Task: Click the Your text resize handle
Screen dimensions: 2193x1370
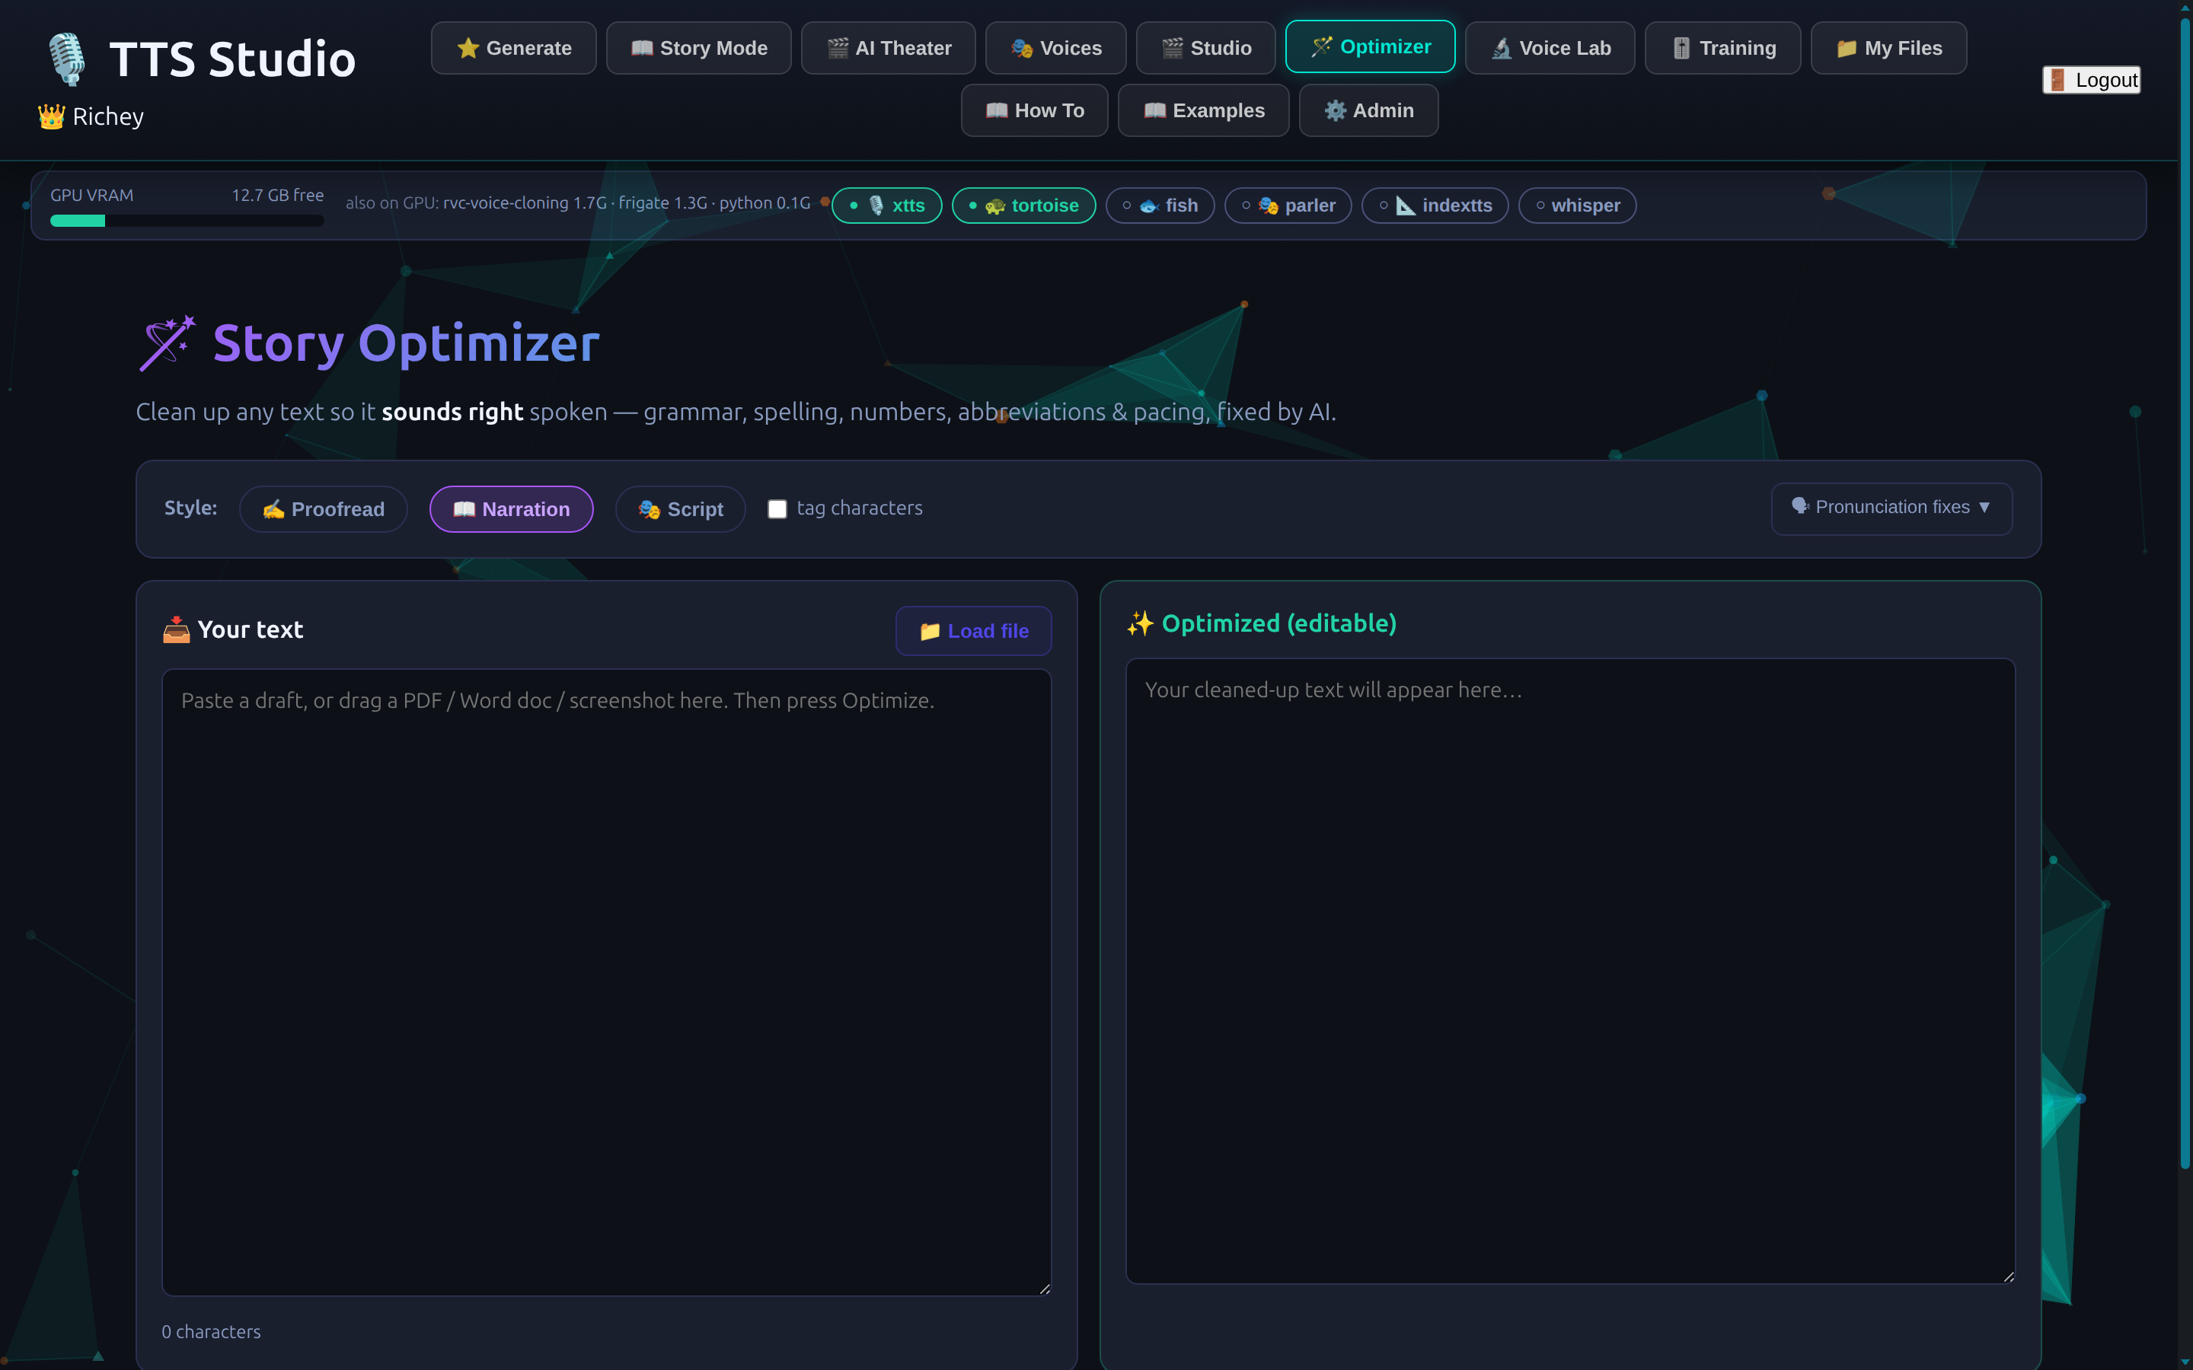Action: (x=1045, y=1289)
